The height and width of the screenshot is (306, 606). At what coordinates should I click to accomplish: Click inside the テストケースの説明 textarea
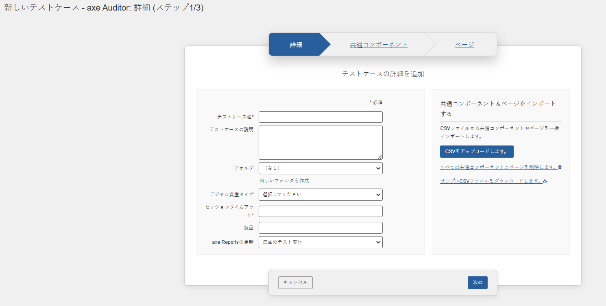(320, 142)
